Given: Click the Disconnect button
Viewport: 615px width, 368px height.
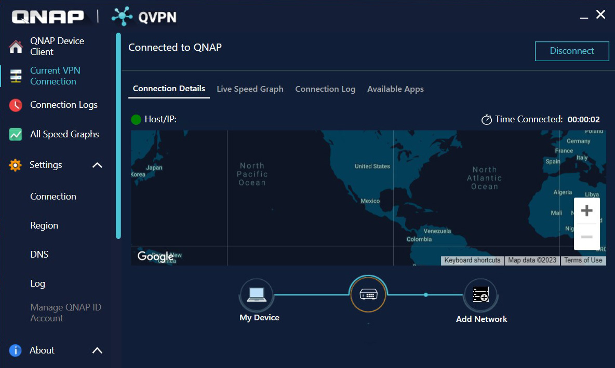Looking at the screenshot, I should click(x=572, y=51).
